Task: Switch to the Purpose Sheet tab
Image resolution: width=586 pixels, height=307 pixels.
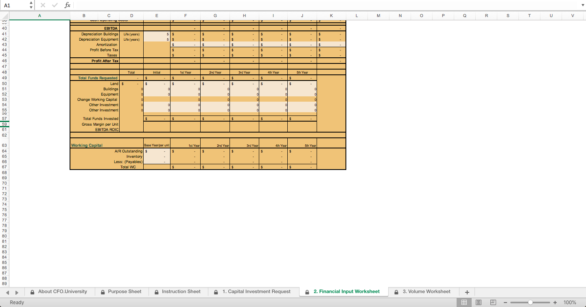Action: pos(121,292)
